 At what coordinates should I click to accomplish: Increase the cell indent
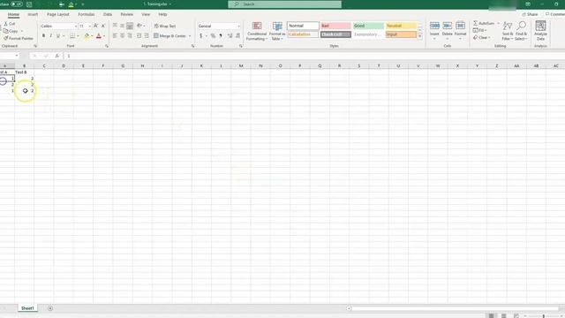[147, 35]
